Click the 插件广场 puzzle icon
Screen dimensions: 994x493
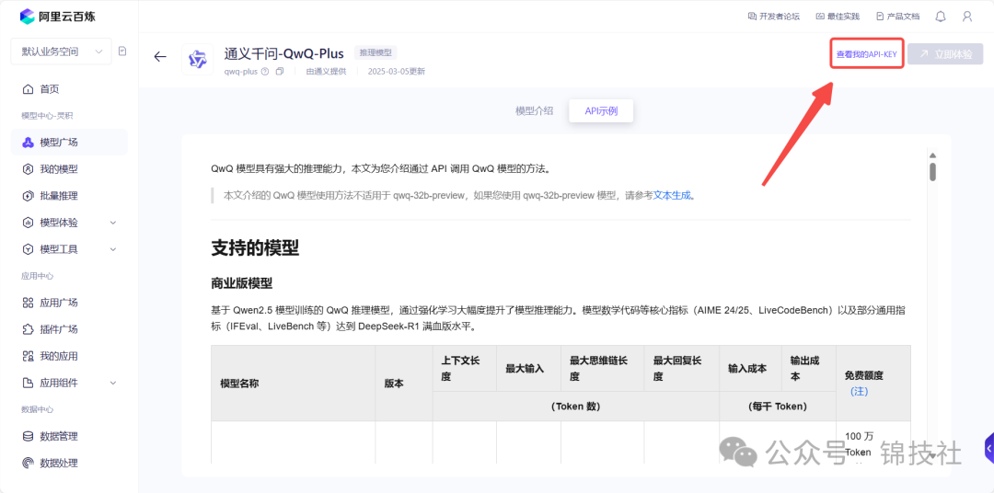coord(28,329)
